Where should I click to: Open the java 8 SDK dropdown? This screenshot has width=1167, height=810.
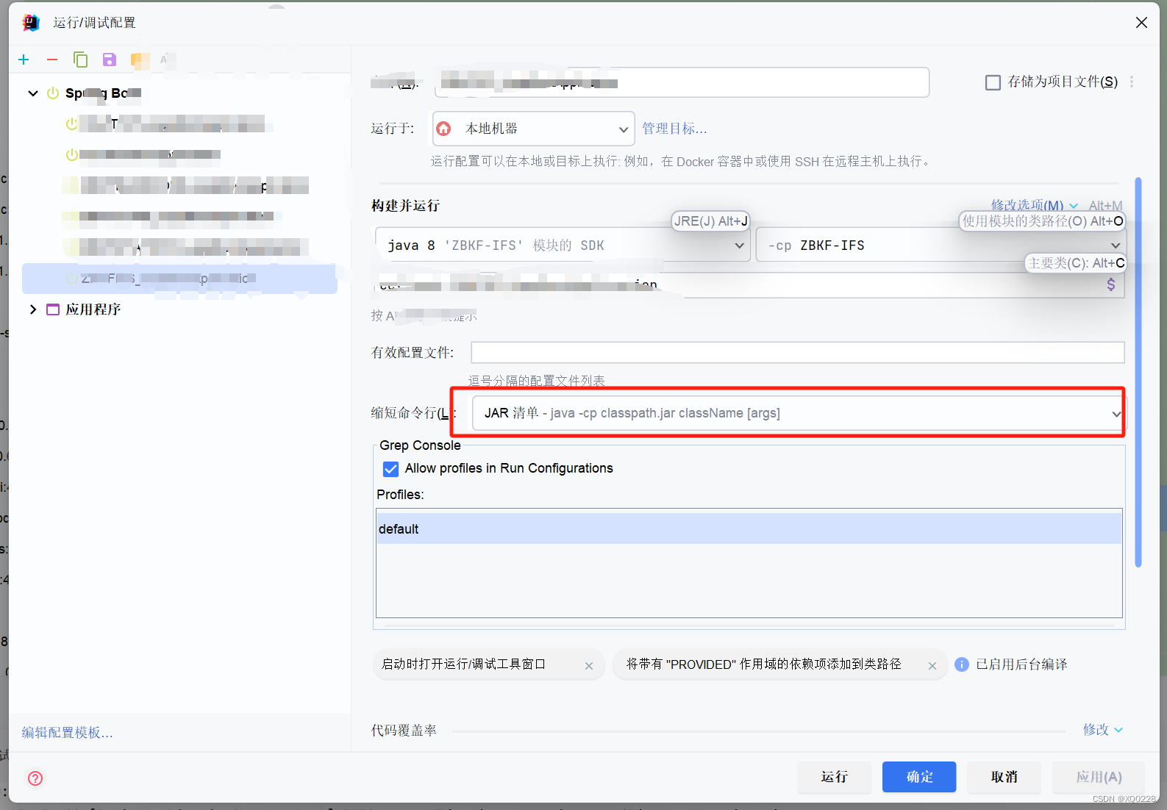[563, 245]
